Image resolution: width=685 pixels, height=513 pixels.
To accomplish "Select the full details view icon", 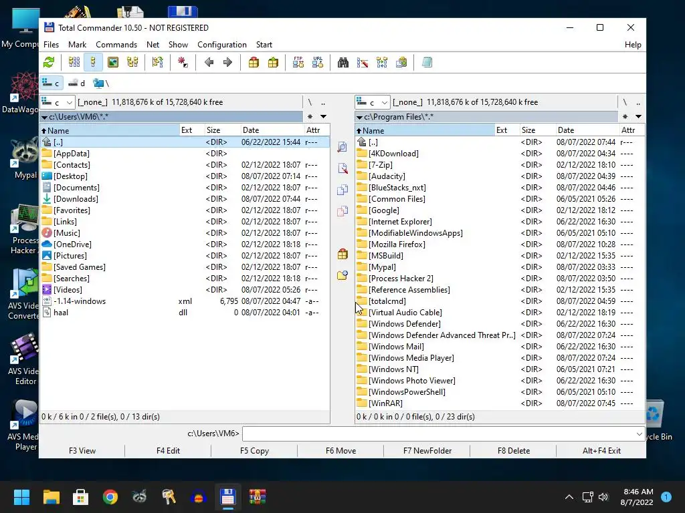I will 94,62.
